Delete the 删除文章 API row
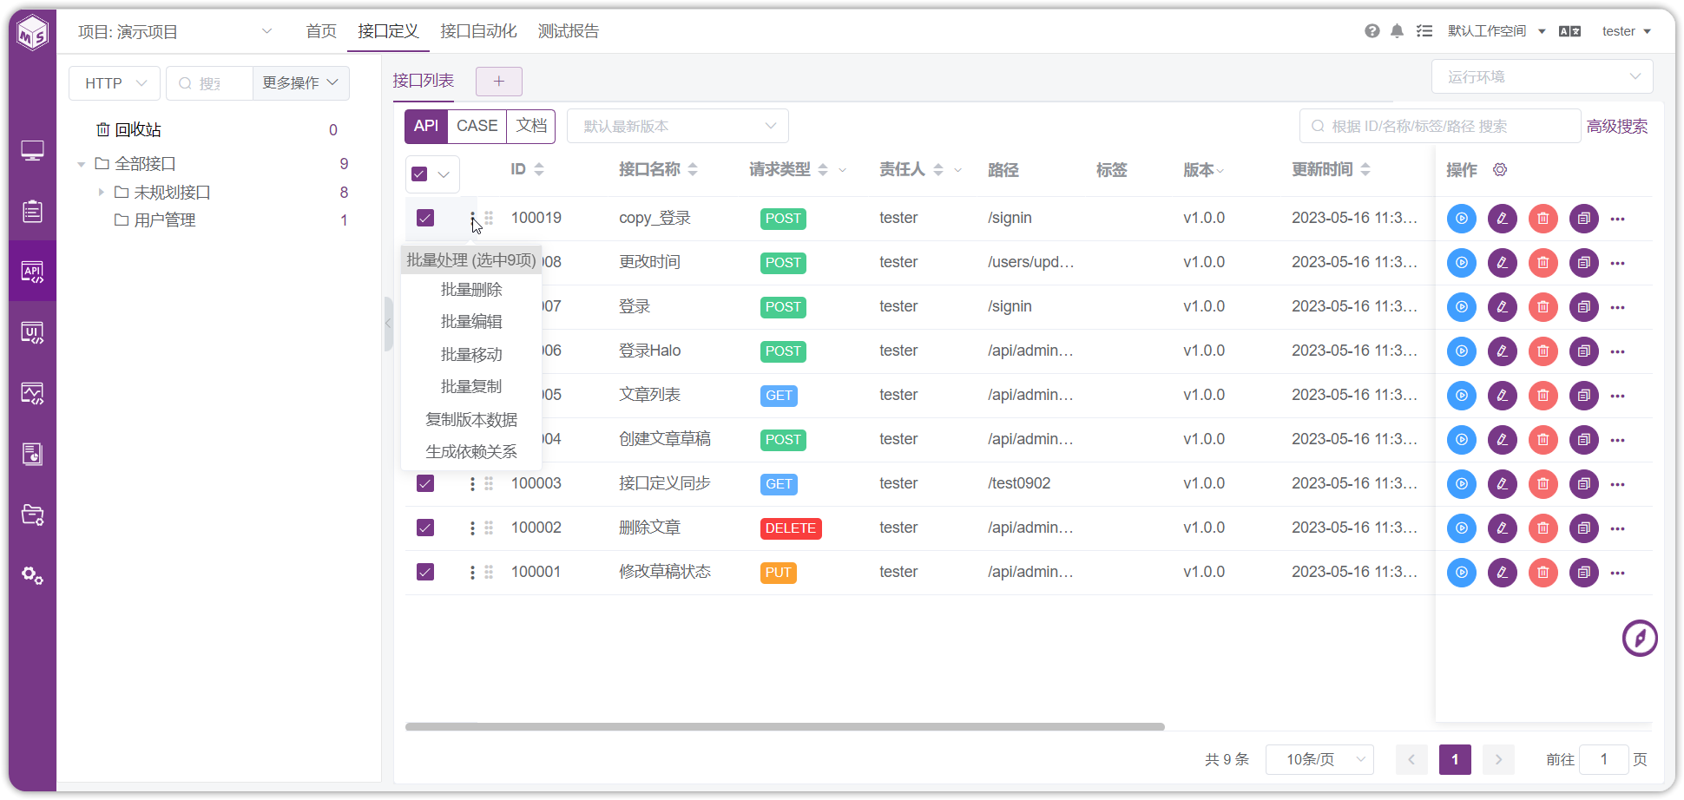Viewport: 1684px width, 800px height. point(1543,528)
